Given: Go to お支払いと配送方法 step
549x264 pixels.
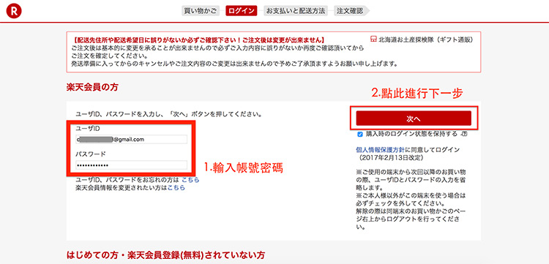Looking at the screenshot, I should coord(295,11).
